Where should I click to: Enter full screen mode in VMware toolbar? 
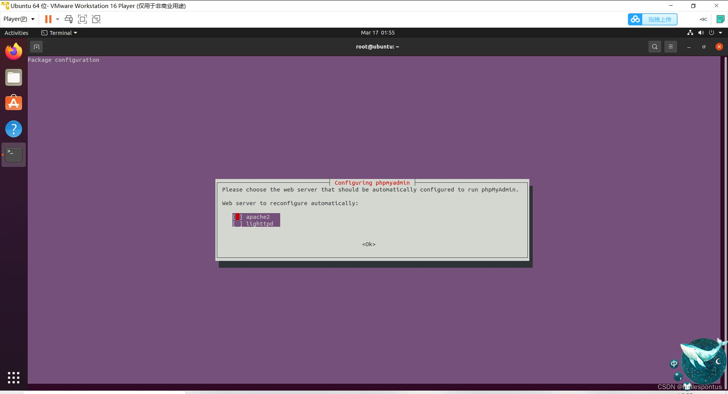(x=82, y=19)
